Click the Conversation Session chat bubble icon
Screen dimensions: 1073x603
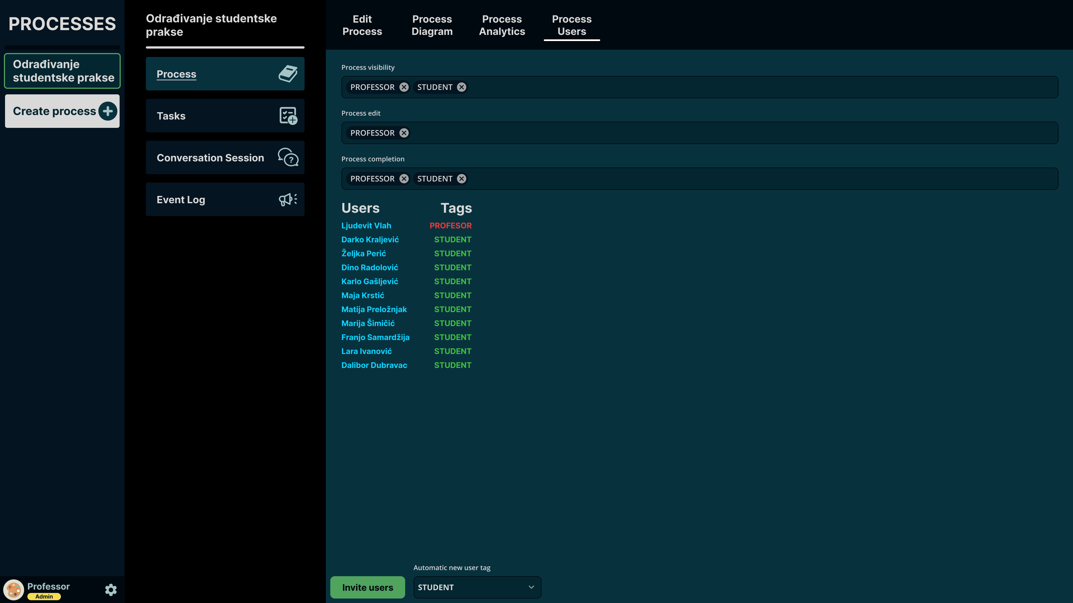click(288, 157)
